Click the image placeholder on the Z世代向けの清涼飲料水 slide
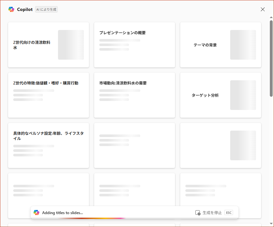This screenshot has height=227, width=274. point(71,45)
